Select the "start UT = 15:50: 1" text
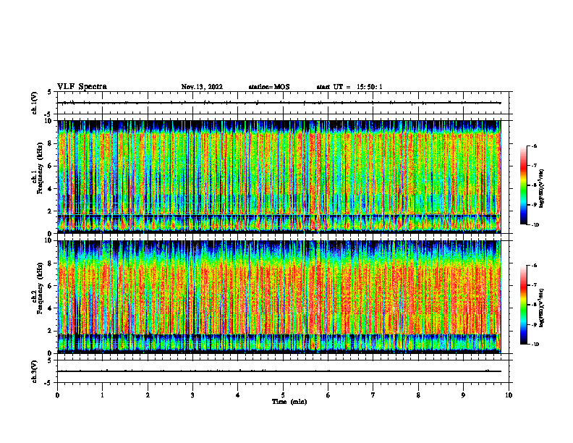Image resolution: width=573 pixels, height=443 pixels. (x=349, y=87)
